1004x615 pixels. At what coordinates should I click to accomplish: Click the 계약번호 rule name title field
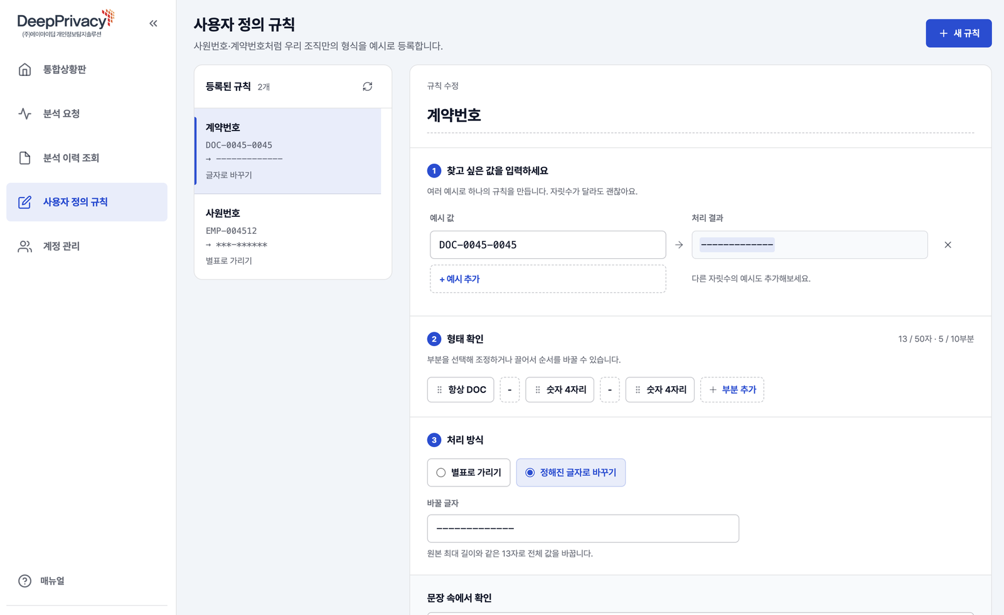pos(700,115)
